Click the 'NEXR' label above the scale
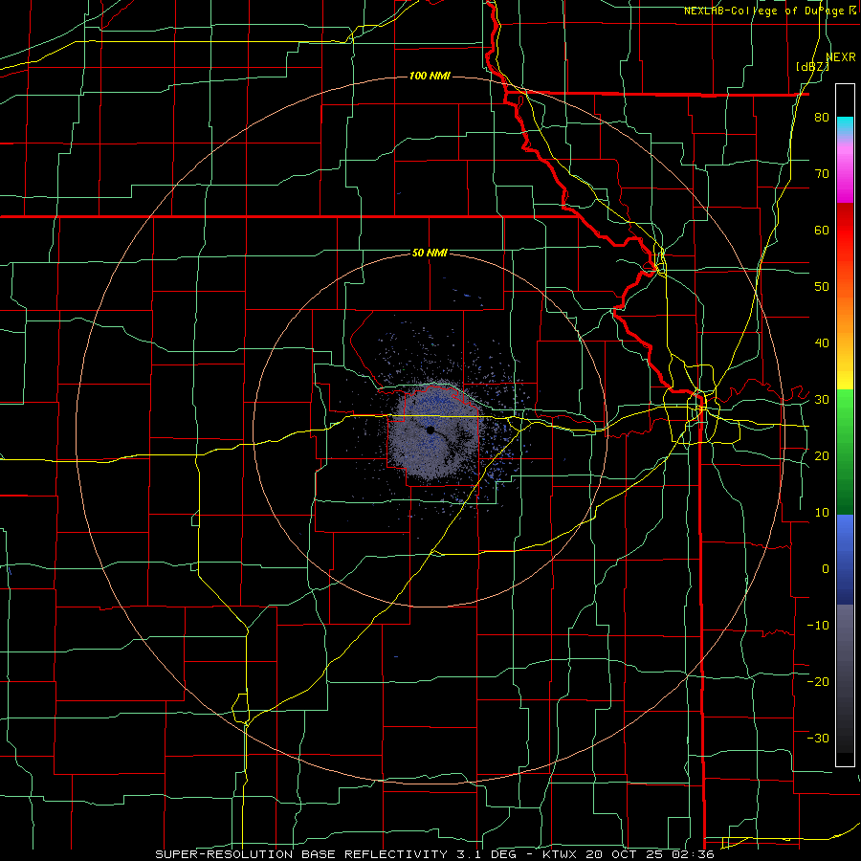Viewport: 861px width, 861px height. pyautogui.click(x=841, y=57)
